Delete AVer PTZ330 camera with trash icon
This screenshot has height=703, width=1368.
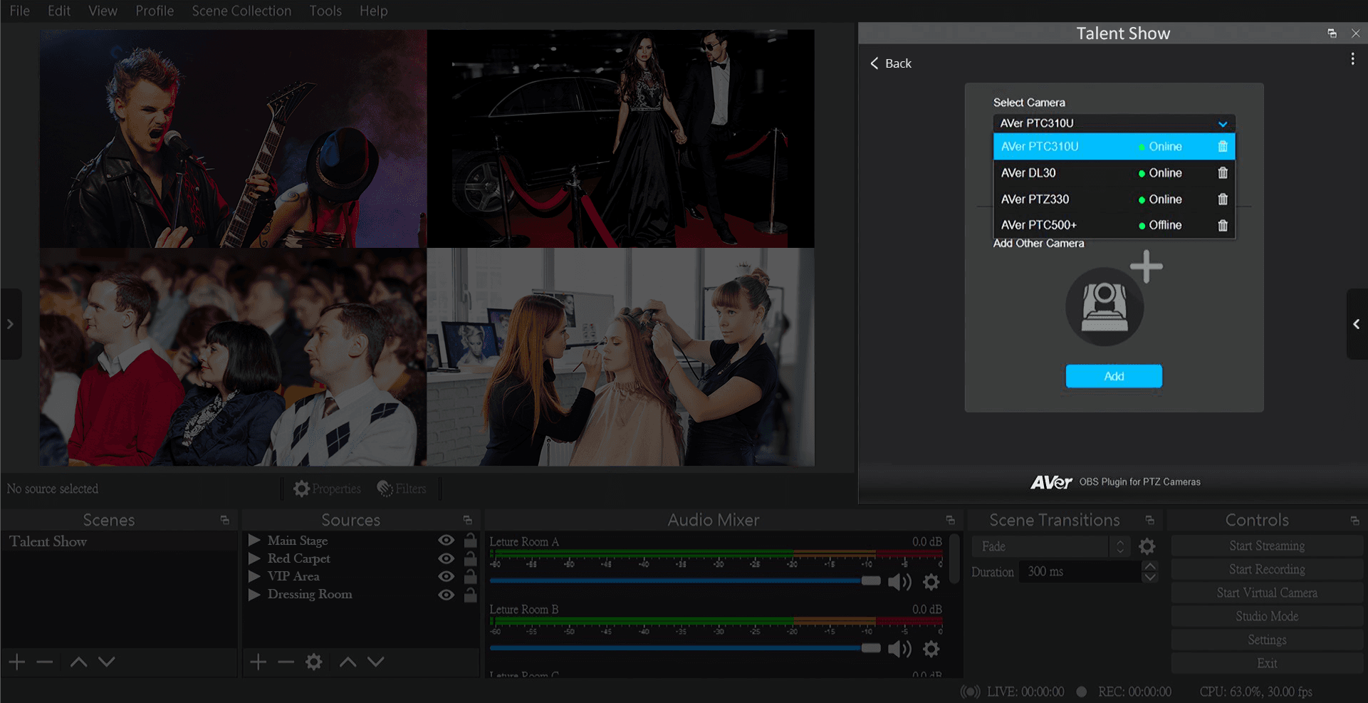tap(1223, 199)
